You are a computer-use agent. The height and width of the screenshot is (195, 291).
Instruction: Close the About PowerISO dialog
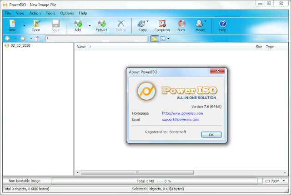click(x=217, y=70)
